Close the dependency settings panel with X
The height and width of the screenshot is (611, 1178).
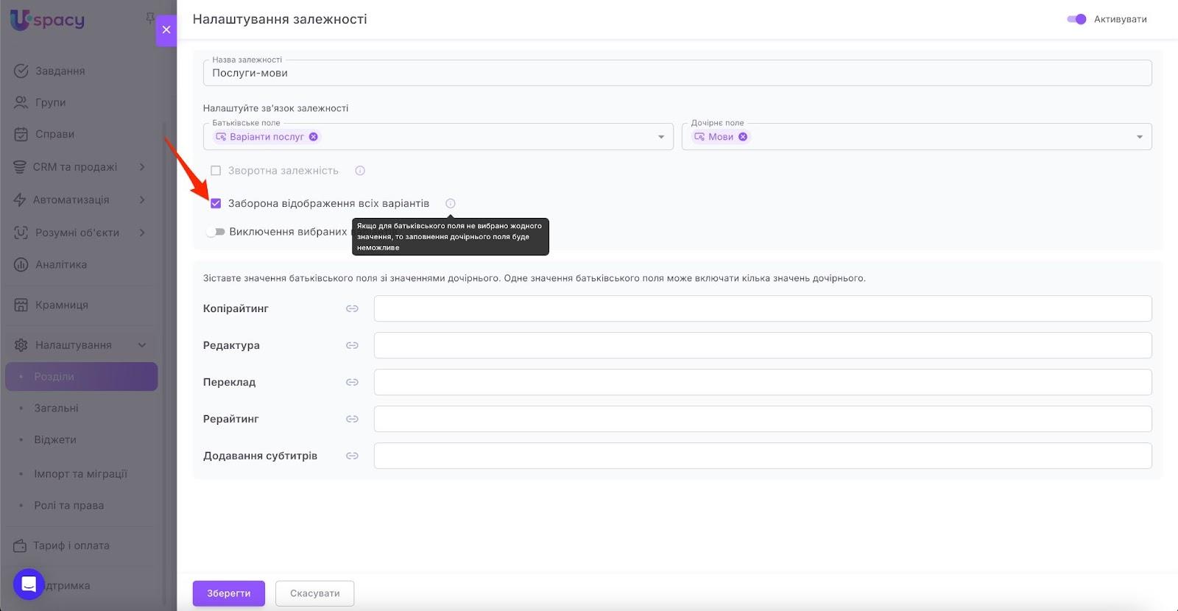[166, 30]
